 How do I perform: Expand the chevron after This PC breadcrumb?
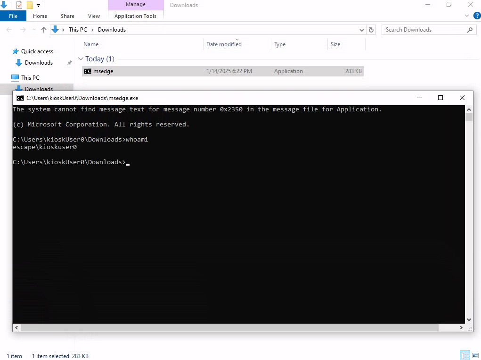coord(92,30)
